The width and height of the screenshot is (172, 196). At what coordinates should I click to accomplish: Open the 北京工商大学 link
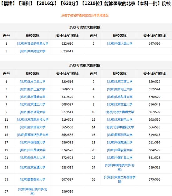coord(119,82)
